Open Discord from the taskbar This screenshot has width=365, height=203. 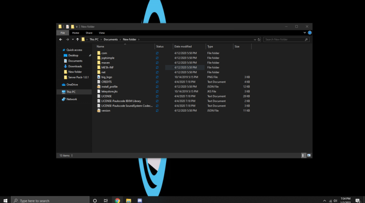pos(140,200)
